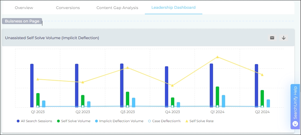The image size is (301, 135).
Task: Go to Content Gap Analysis tab
Action: pos(117,8)
